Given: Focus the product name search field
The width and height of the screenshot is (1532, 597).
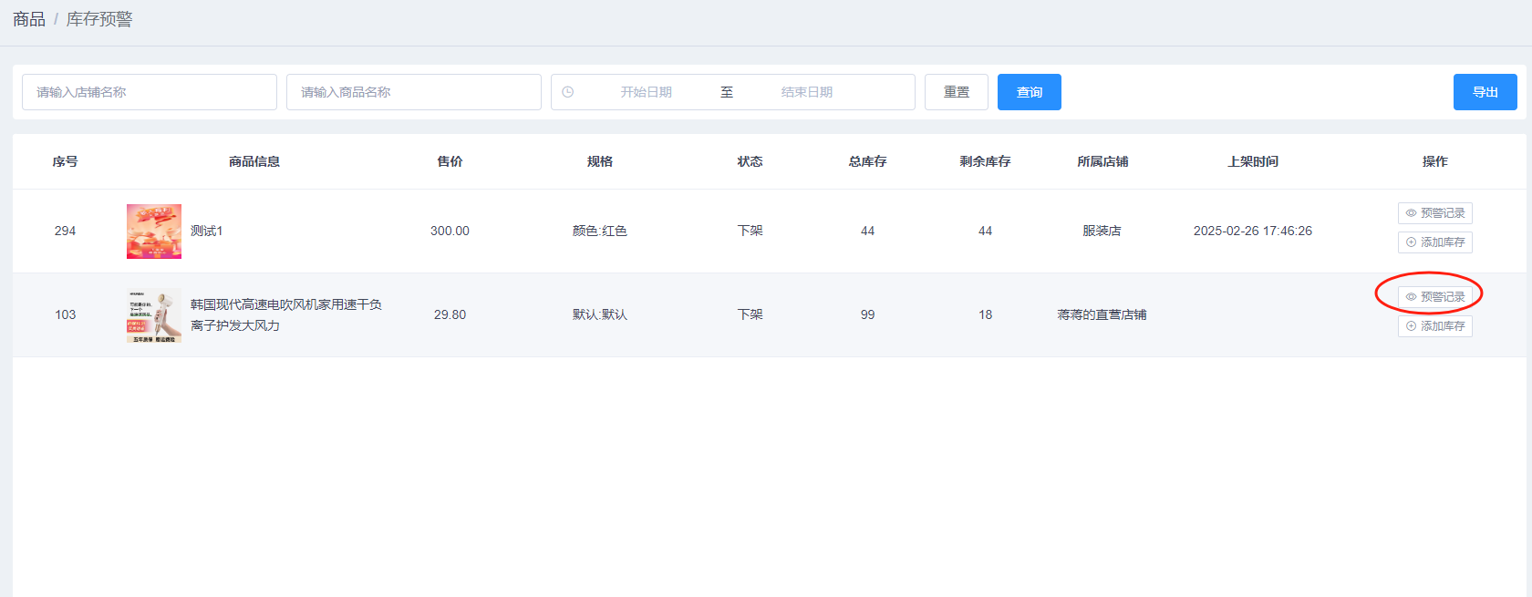Looking at the screenshot, I should coord(414,92).
